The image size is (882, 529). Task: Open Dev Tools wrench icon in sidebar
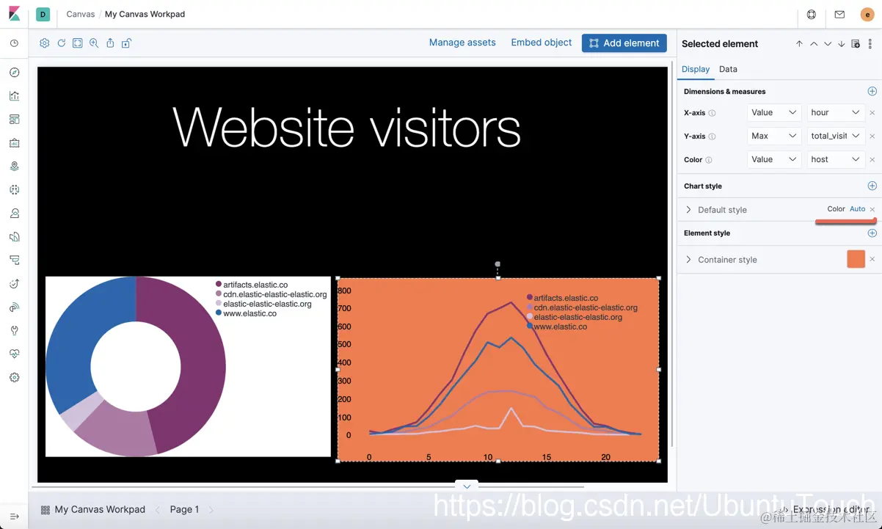pyautogui.click(x=14, y=331)
